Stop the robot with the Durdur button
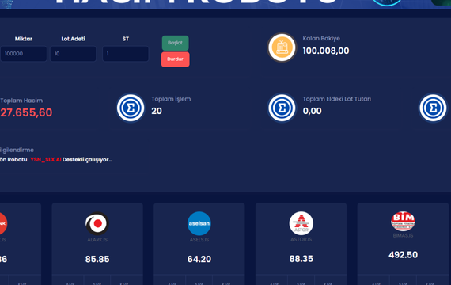The image size is (451, 285). (x=175, y=59)
